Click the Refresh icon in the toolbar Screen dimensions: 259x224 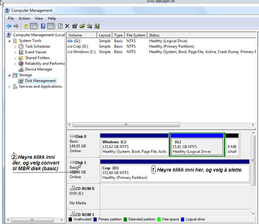click(60, 26)
